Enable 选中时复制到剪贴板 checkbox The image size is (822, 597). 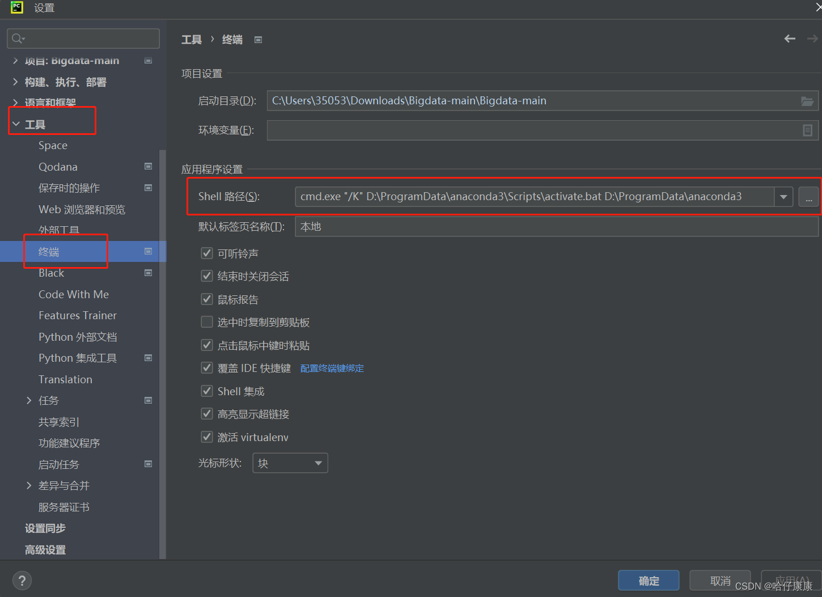[207, 322]
